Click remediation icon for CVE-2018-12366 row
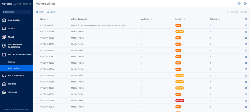Viewport: 250px width, 112px height. 245,82
